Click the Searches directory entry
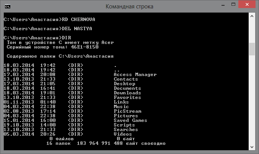Image resolution: width=259 pixels, height=154 pixels. tap(126, 130)
